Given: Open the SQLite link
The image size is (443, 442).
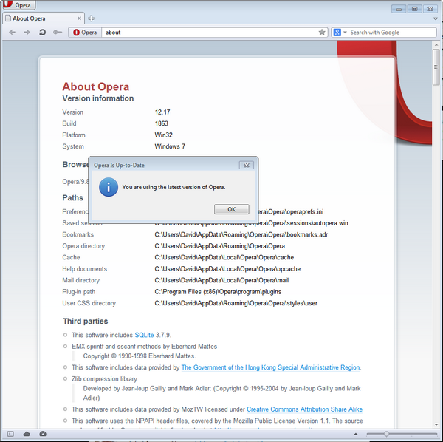Looking at the screenshot, I should coord(144,335).
